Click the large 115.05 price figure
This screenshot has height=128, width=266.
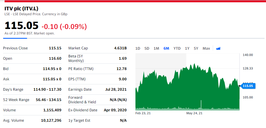(22, 26)
